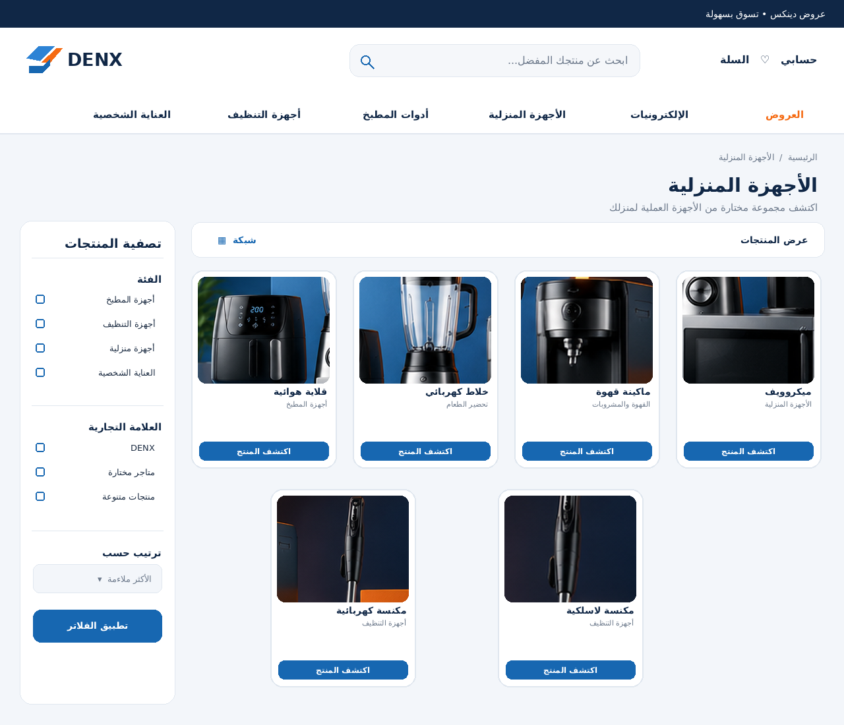Click the قلاية هوائية product title
The image size is (844, 725).
[x=300, y=392]
